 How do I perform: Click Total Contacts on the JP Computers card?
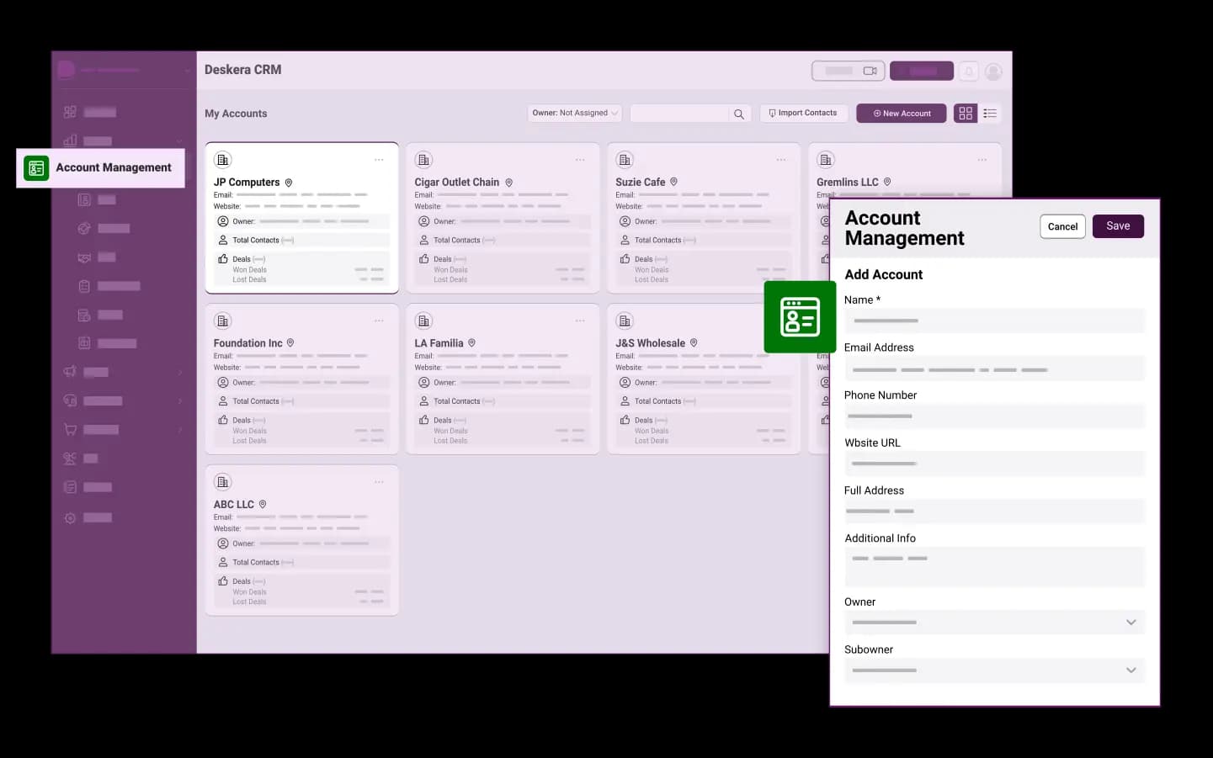coord(256,241)
